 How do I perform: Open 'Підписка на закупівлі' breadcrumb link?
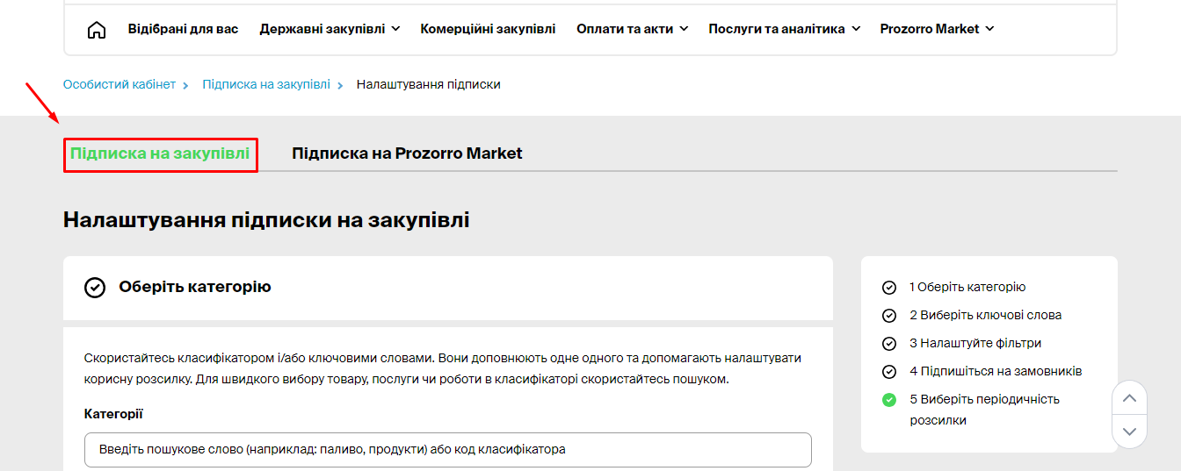pyautogui.click(x=266, y=85)
